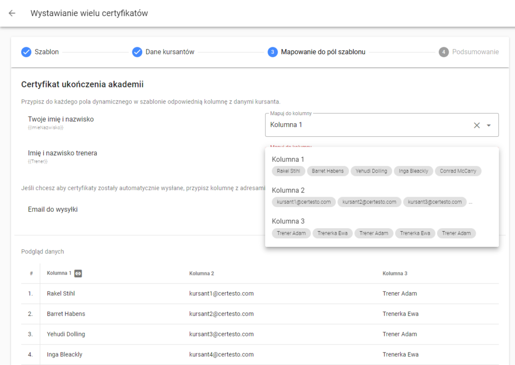Image resolution: width=515 pixels, height=365 pixels.
Task: Go back with the arrow icon
Action: [12, 13]
